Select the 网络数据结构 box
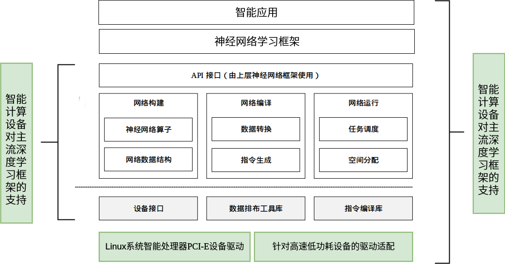This screenshot has width=505, height=264. pos(148,159)
